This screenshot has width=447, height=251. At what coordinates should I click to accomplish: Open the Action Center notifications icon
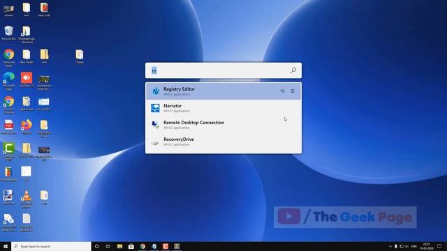click(439, 246)
